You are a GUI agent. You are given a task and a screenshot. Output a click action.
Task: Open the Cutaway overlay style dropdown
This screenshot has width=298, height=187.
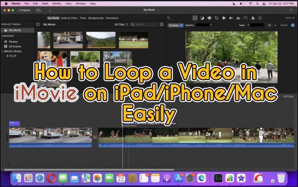tap(174, 25)
